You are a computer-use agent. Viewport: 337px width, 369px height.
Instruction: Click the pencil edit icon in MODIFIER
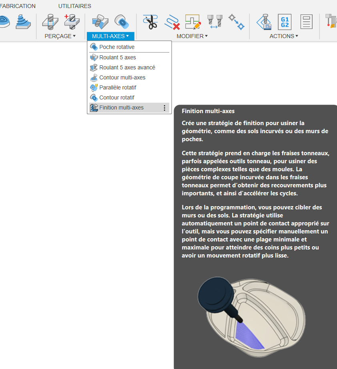(193, 22)
